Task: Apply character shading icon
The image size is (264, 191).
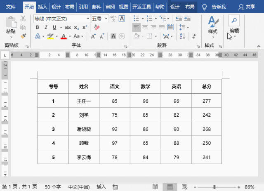Action: [113, 36]
